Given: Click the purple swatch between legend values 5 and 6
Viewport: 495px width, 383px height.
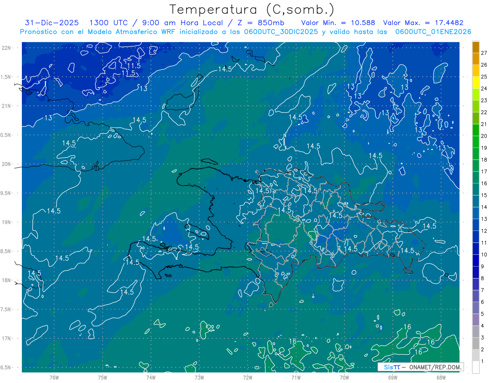Looking at the screenshot, I should click(476, 308).
